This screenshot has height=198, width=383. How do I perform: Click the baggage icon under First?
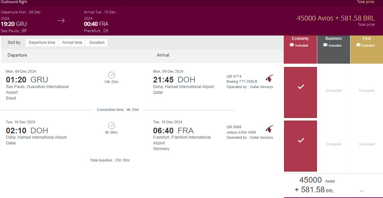pyautogui.click(x=358, y=45)
